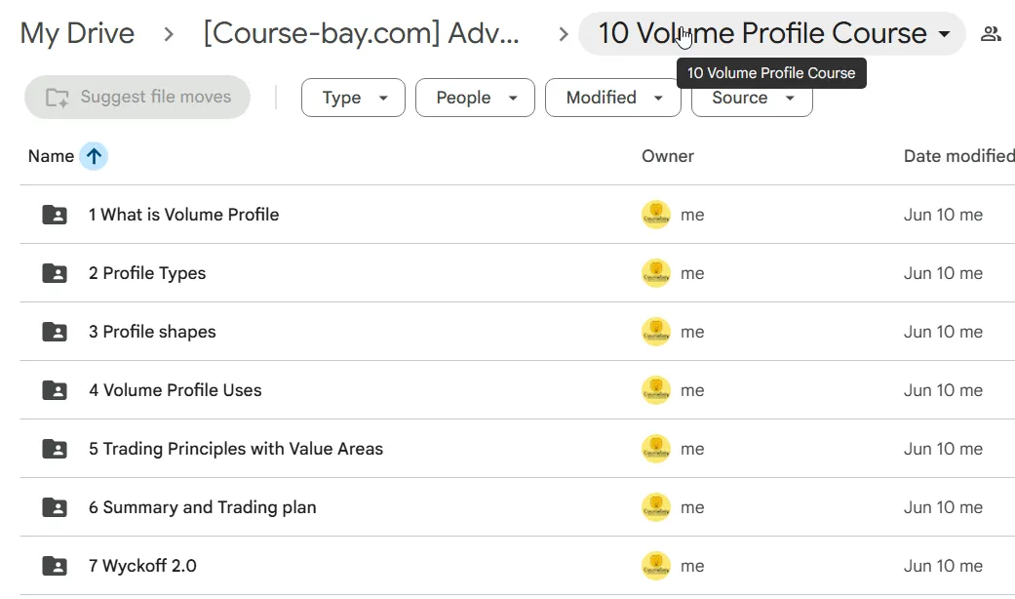Select the '7 Wyckoff 2.0' folder name

click(142, 566)
